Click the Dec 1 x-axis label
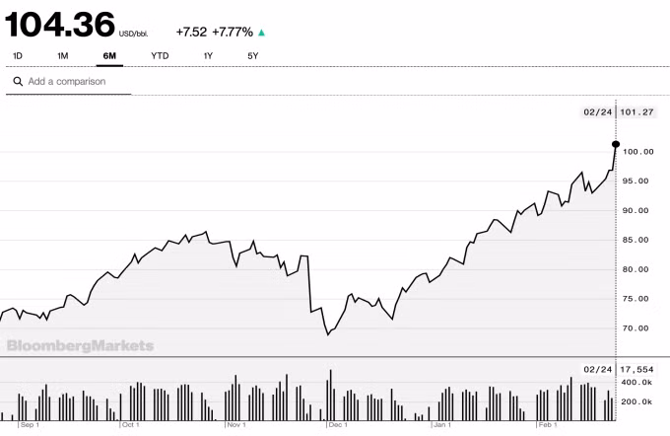 (x=338, y=425)
